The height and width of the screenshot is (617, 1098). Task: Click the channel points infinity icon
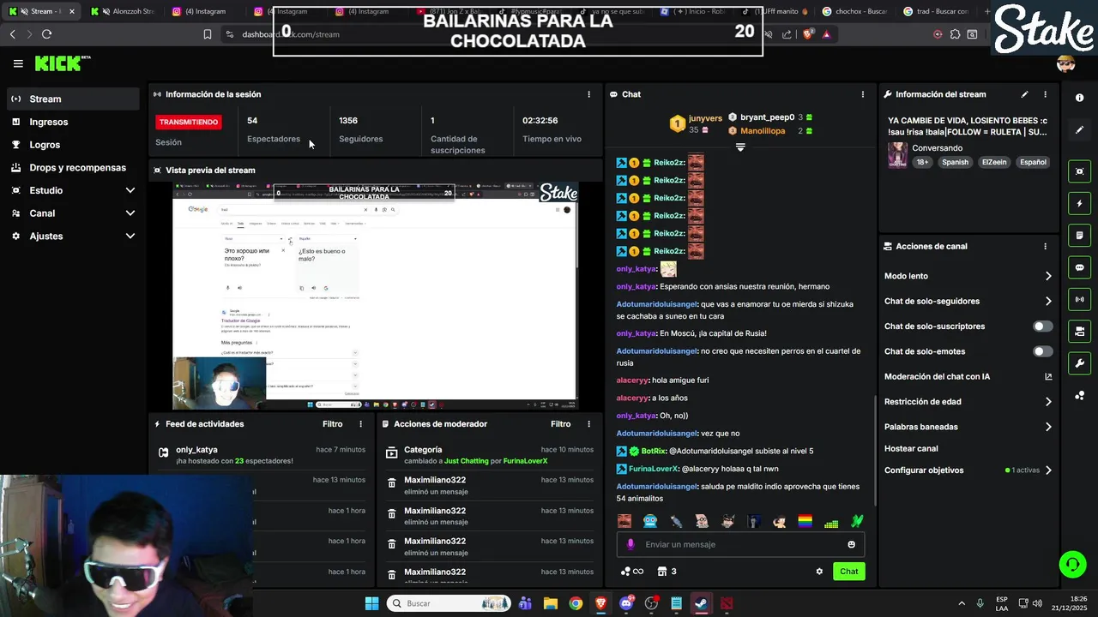coord(631,572)
